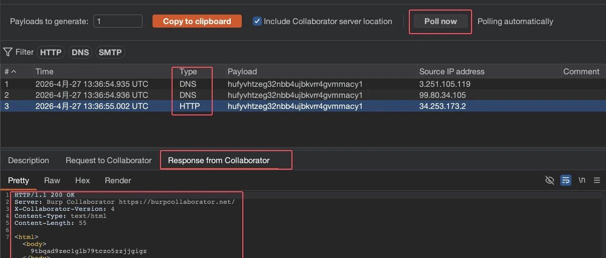Screen dimensions: 606x258
Task: Switch to the Hex view tab
Action: [x=82, y=181]
